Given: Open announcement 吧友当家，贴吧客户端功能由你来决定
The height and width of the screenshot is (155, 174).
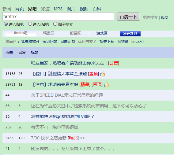Looking at the screenshot, I should pyautogui.click(x=69, y=63).
